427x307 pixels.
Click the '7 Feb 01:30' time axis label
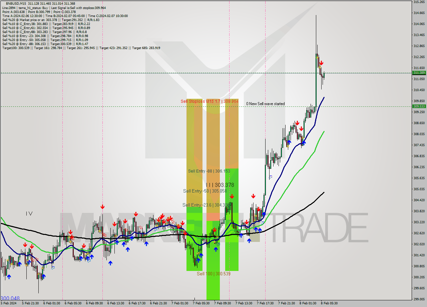(180, 303)
